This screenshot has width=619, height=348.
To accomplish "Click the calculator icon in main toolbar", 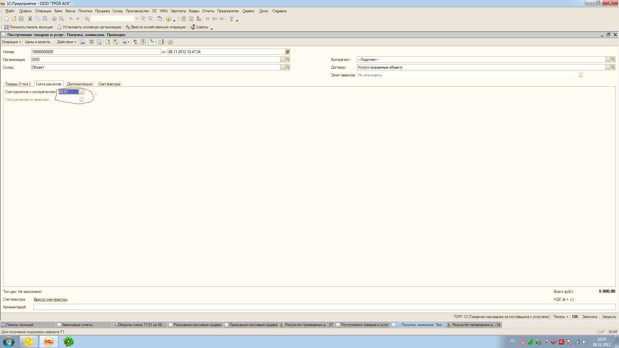I will pos(183,19).
